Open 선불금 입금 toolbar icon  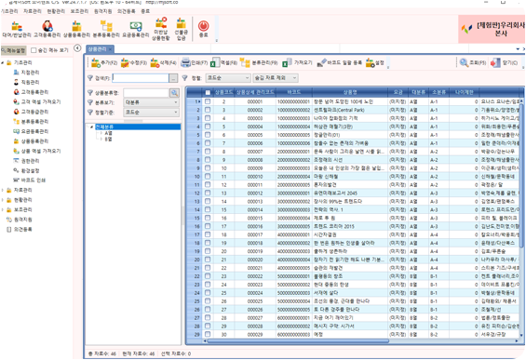tap(182, 29)
